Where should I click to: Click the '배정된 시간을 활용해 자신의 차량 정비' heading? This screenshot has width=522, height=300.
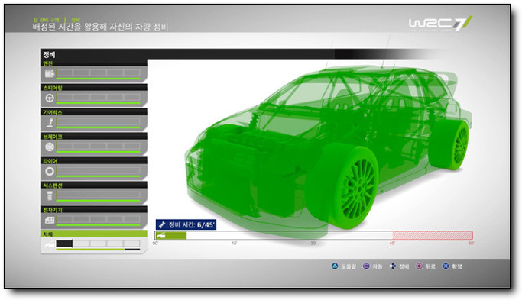pyautogui.click(x=101, y=27)
